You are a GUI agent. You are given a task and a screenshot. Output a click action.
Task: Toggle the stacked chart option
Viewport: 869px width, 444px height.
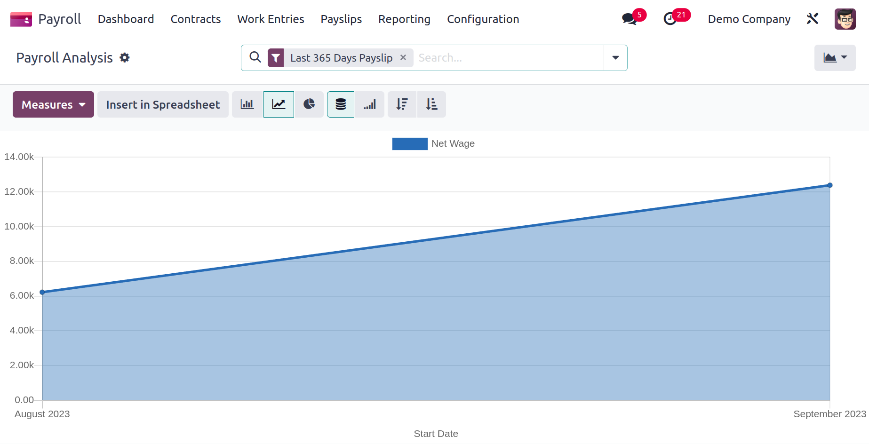[341, 104]
